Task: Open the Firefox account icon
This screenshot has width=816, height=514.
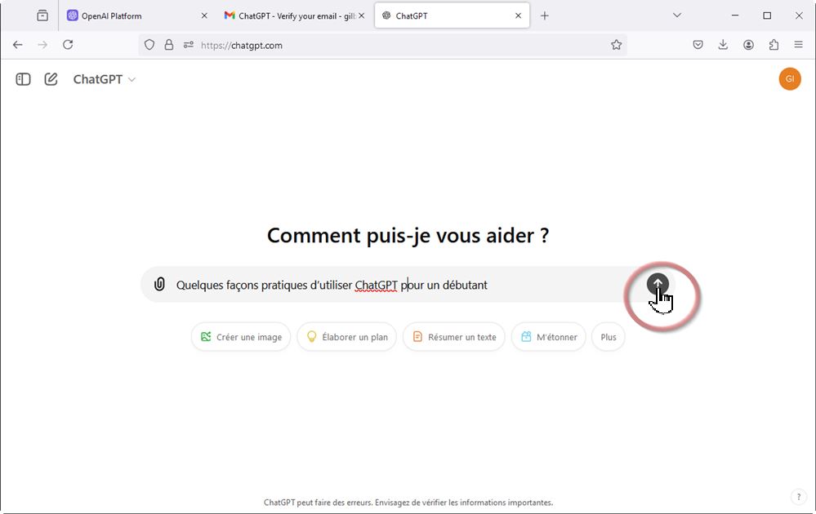Action: (748, 45)
